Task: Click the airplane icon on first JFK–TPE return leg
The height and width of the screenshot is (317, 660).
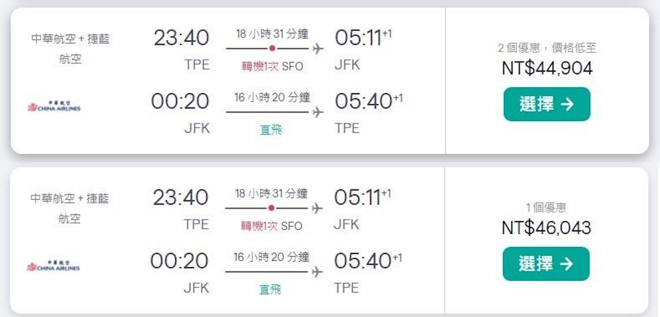Action: click(318, 112)
